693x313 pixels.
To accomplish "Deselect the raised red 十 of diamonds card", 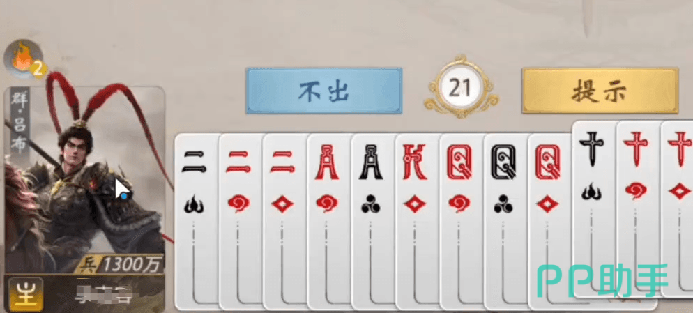I will click(x=677, y=208).
